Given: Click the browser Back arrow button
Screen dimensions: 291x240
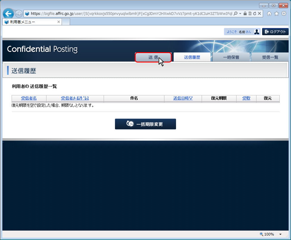Looking at the screenshot, I should (x=8, y=14).
